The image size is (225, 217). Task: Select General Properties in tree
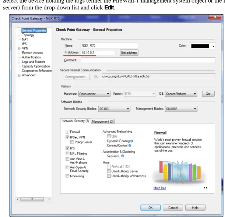pos(34,30)
